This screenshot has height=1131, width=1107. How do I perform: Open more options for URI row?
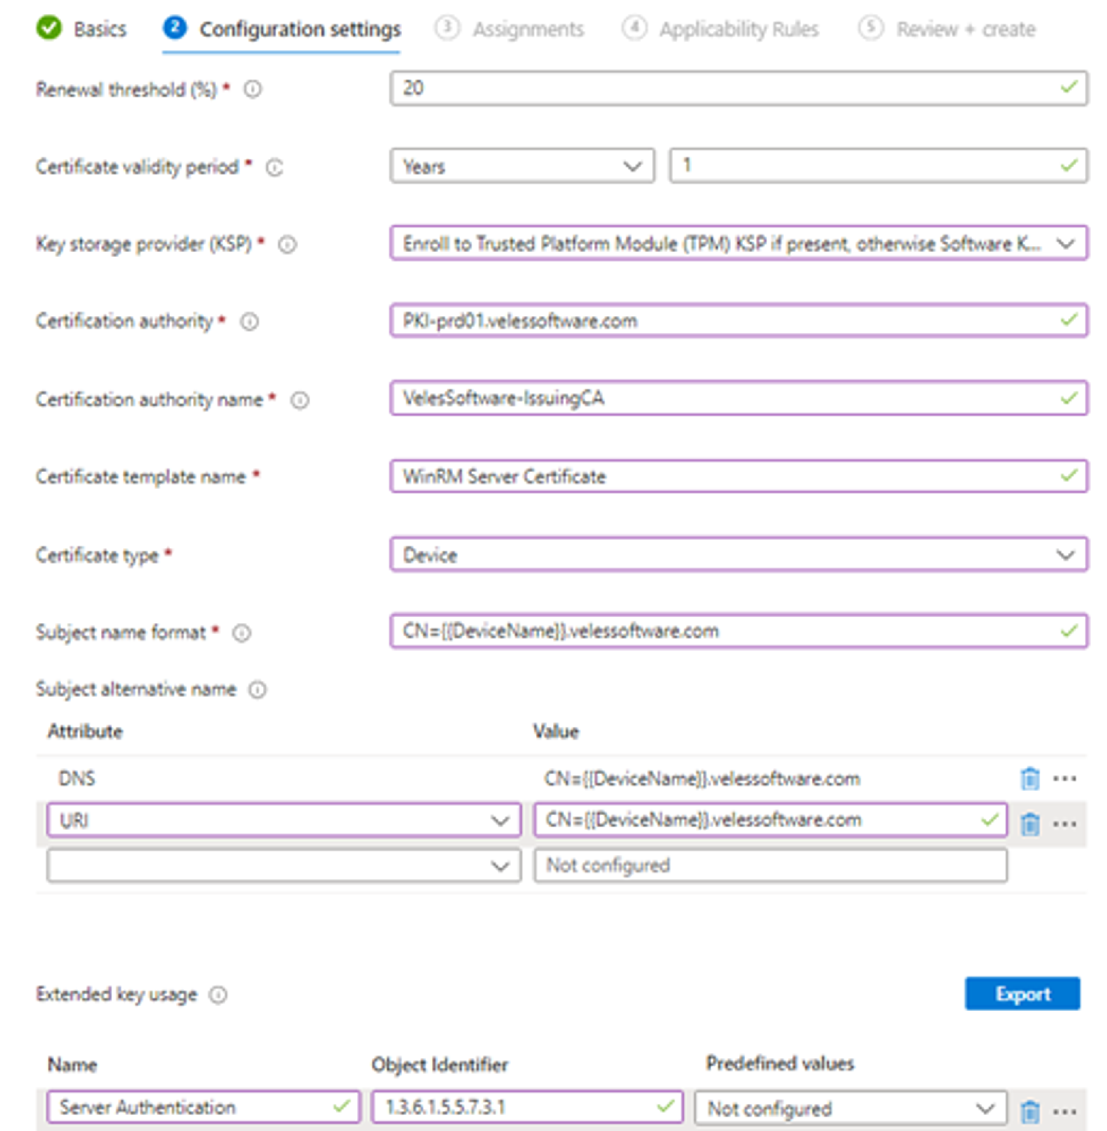coord(1065,823)
